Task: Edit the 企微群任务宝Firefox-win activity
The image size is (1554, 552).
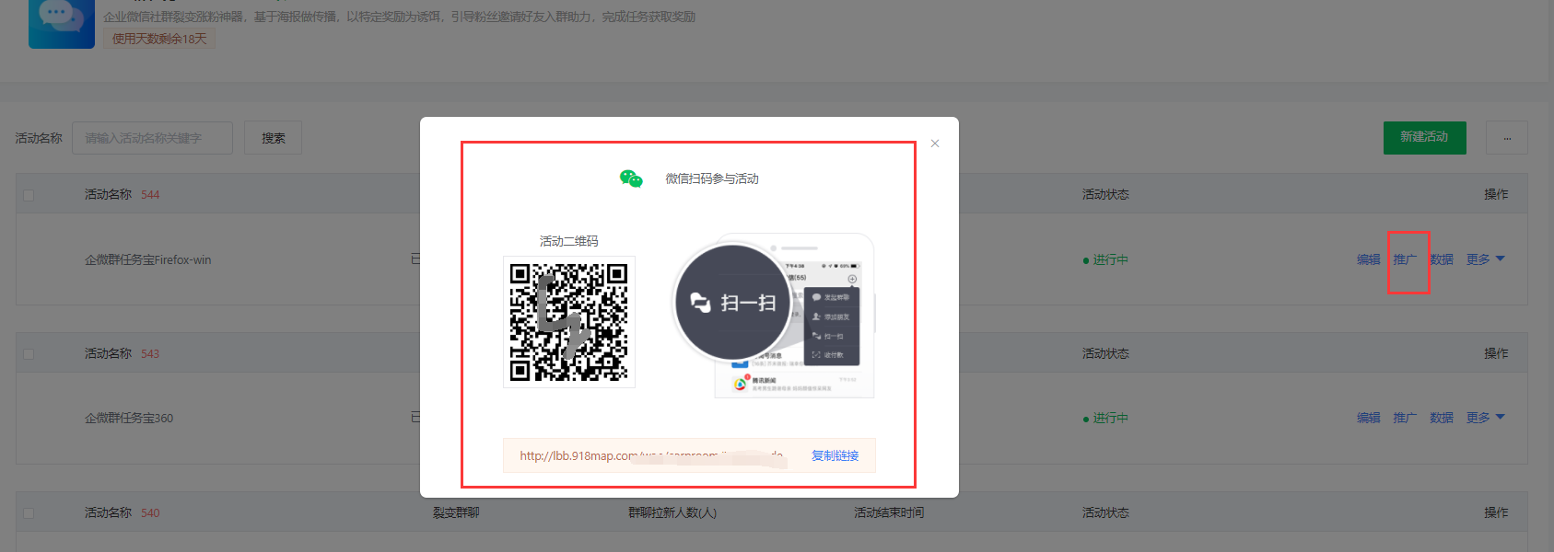Action: (x=1368, y=259)
